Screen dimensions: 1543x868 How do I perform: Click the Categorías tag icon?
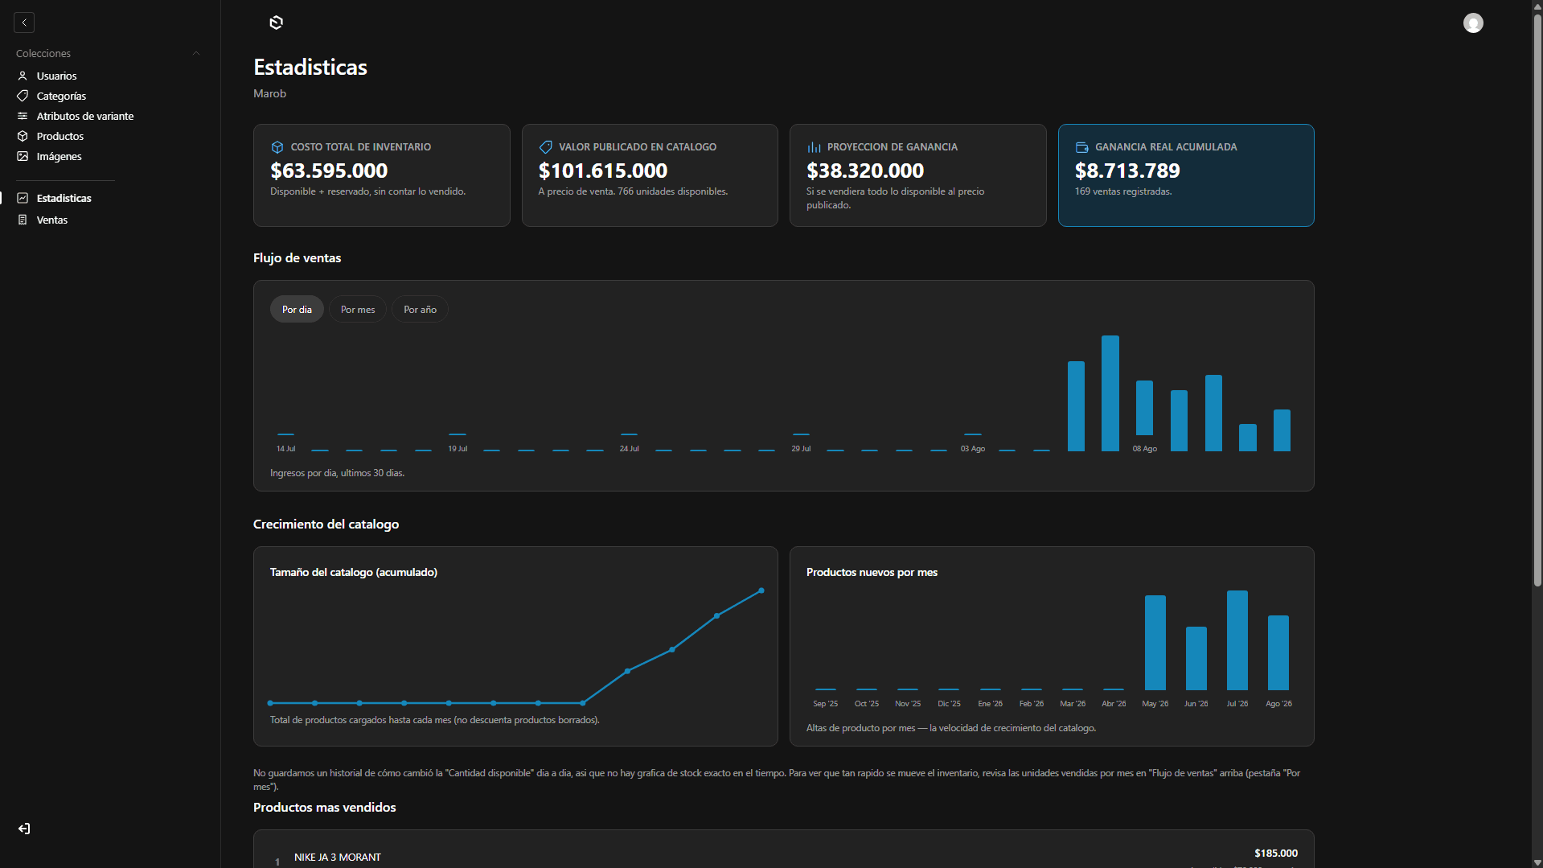coord(23,96)
